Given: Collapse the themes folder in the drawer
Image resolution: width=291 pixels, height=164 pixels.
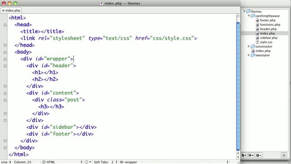Looking at the screenshot, I should 245,11.
